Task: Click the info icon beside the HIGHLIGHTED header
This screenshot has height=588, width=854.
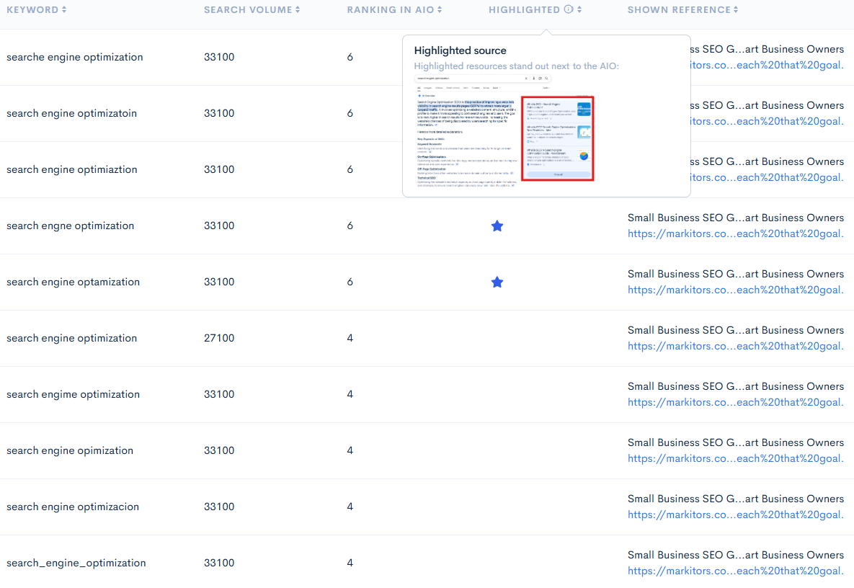Action: click(569, 9)
